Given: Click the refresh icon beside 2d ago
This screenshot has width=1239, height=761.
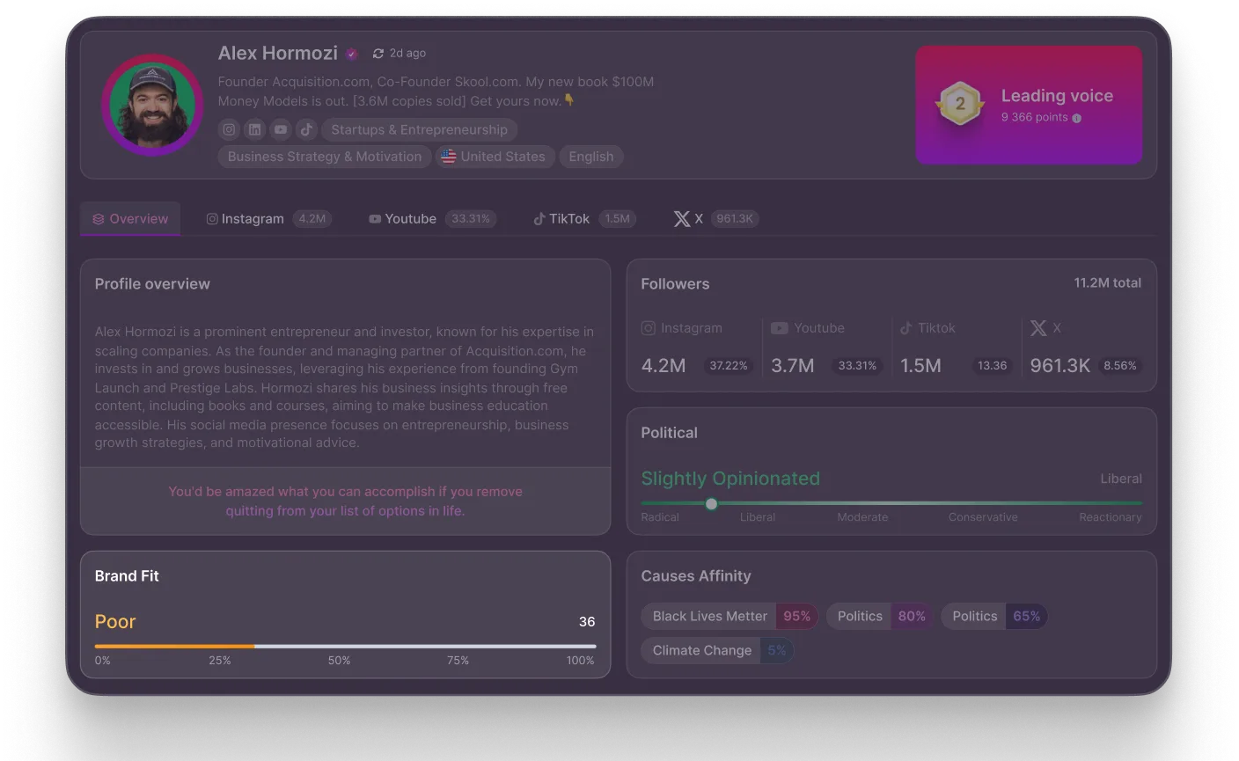Looking at the screenshot, I should [x=378, y=54].
